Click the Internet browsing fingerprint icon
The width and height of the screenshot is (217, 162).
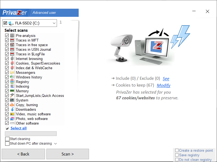(x=12, y=59)
